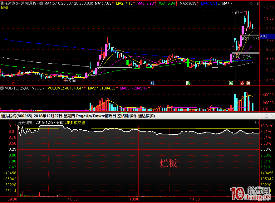275x203 pixels.
Task: Click the 40000 volume axis label
Action: (268, 94)
